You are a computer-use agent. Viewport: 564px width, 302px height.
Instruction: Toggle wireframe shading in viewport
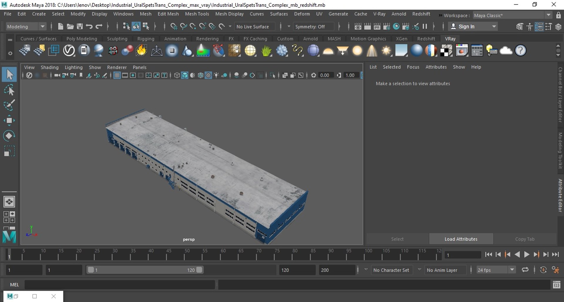177,75
